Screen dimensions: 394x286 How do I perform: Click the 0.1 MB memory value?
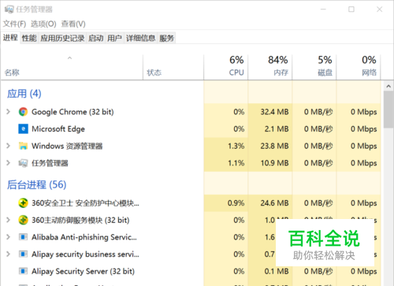(x=277, y=271)
